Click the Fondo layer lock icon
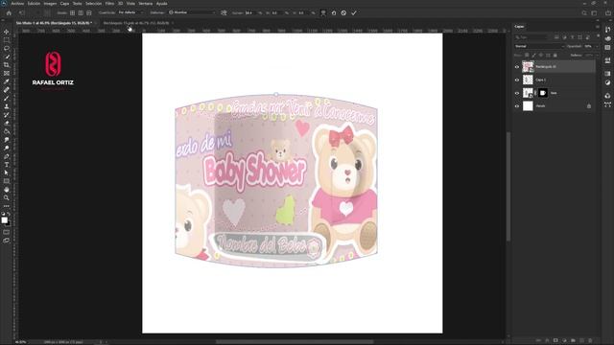Image resolution: width=614 pixels, height=345 pixels. [589, 106]
